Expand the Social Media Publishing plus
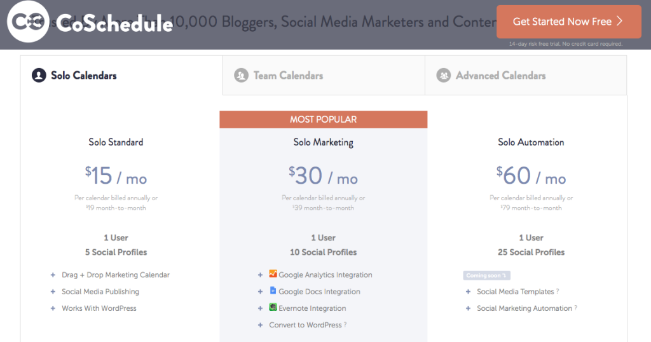 pos(53,292)
